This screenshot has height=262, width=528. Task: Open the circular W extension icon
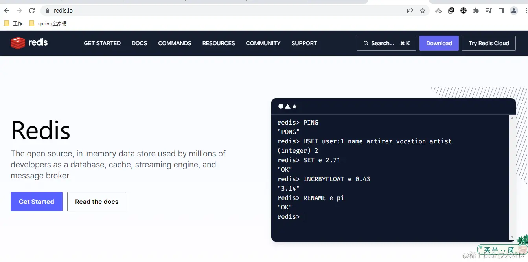pos(464,11)
